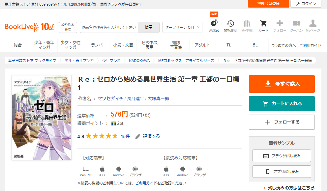The height and width of the screenshot is (191, 327).
Task: Open the 閲覧履歴 browsing history icon
Action: (x=230, y=25)
